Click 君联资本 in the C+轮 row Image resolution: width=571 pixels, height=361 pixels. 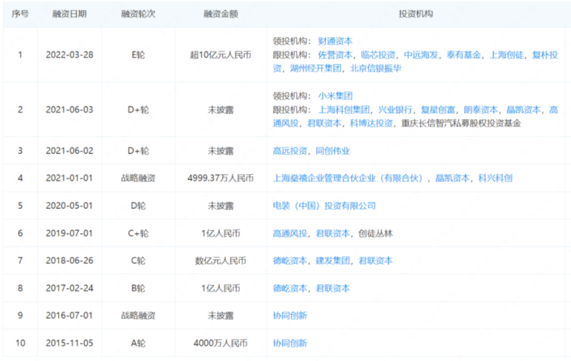point(333,233)
